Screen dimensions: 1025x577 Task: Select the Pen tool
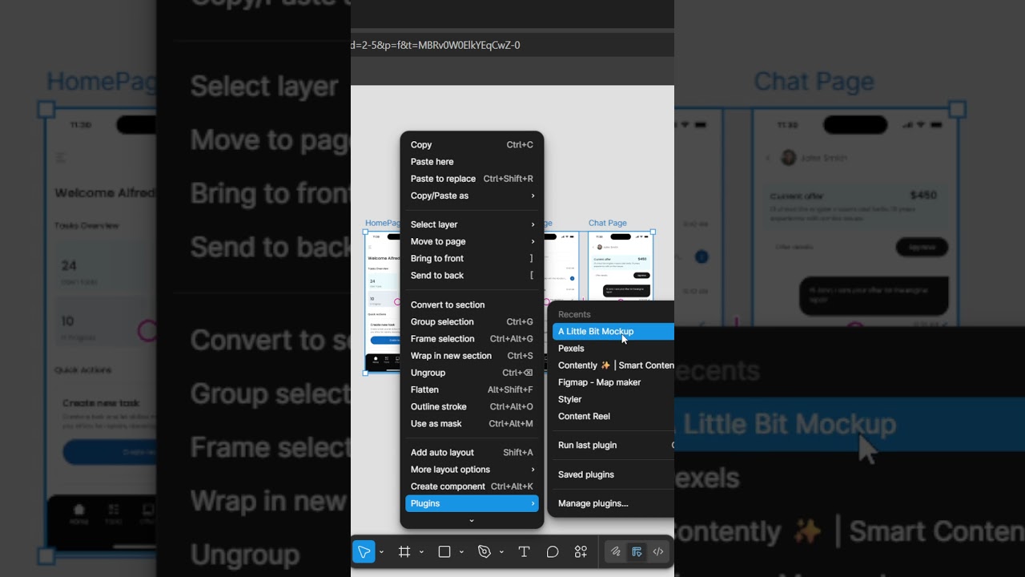[x=484, y=551]
